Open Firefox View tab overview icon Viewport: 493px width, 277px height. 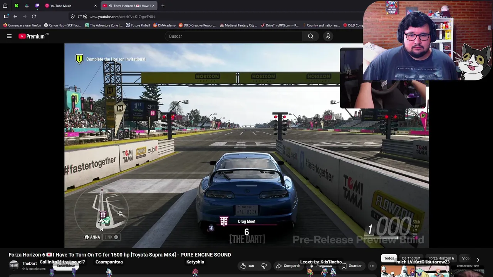point(5,6)
